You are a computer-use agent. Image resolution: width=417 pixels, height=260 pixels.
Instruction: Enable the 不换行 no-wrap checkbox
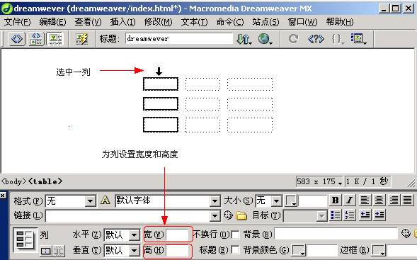(235, 234)
